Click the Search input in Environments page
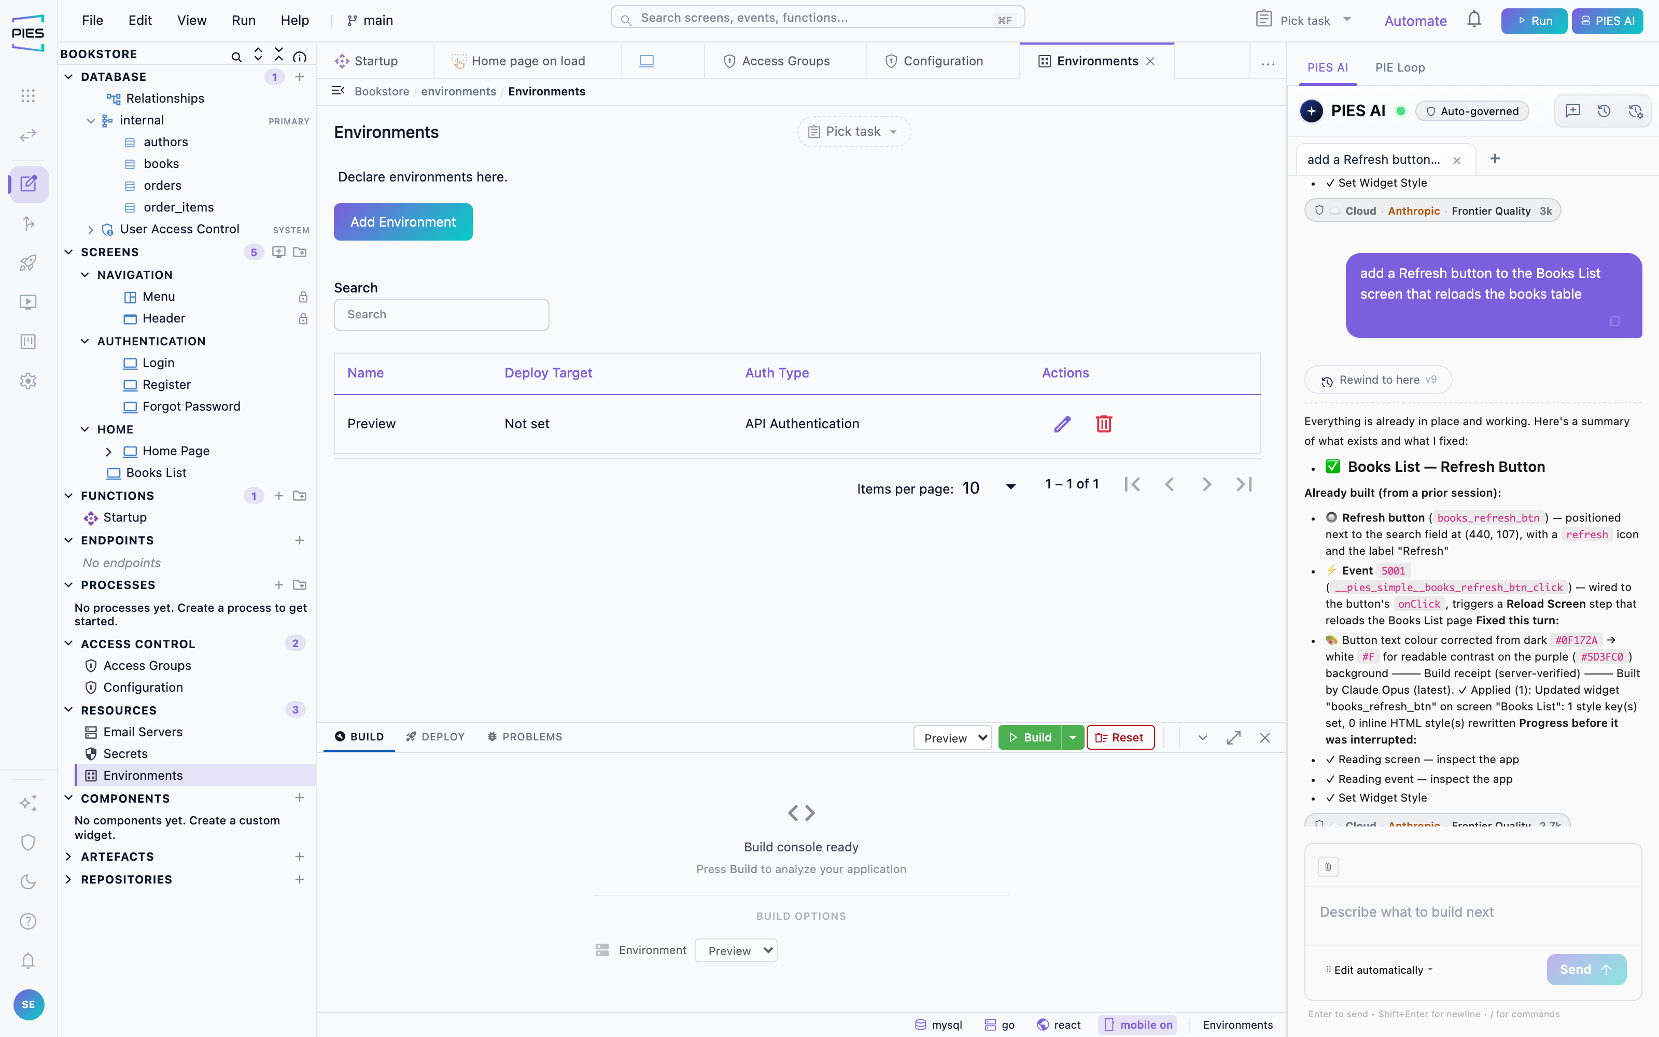 click(442, 314)
